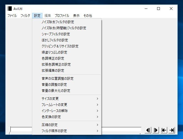Click the seek bar track right of the menu
The height and width of the screenshot is (139, 183).
[x=121, y=129]
